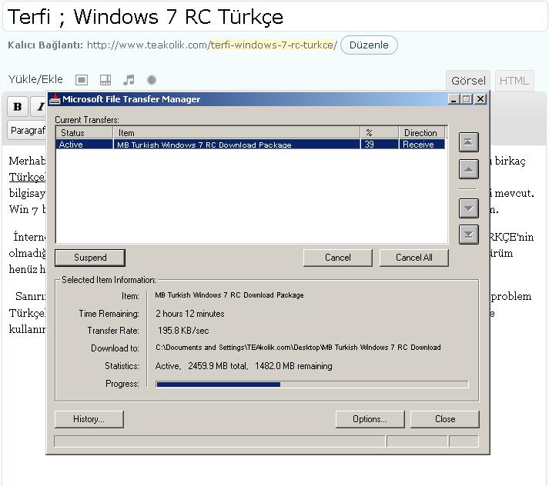Viewport: 549px width, 486px height.
Task: Click the Status column header
Action: pos(85,133)
